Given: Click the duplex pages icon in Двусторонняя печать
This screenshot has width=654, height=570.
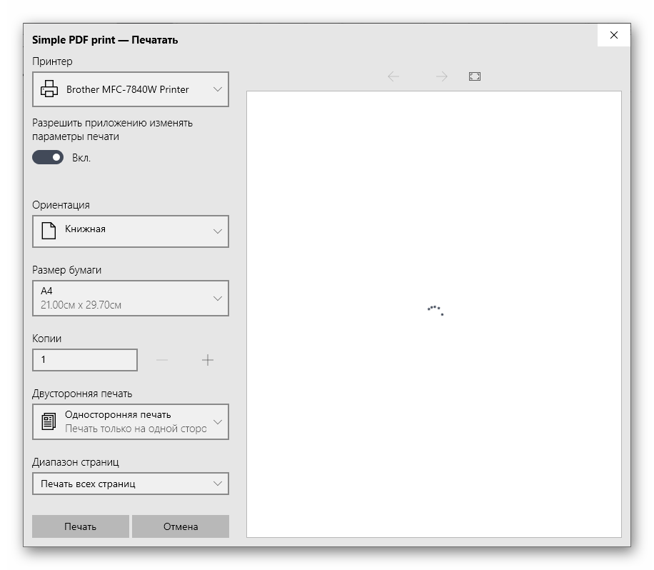Looking at the screenshot, I should pyautogui.click(x=49, y=421).
